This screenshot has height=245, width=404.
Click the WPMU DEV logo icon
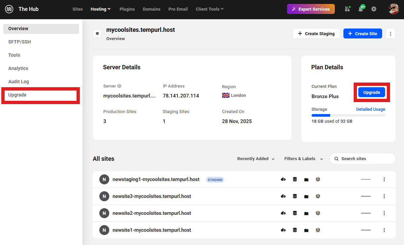[9, 9]
